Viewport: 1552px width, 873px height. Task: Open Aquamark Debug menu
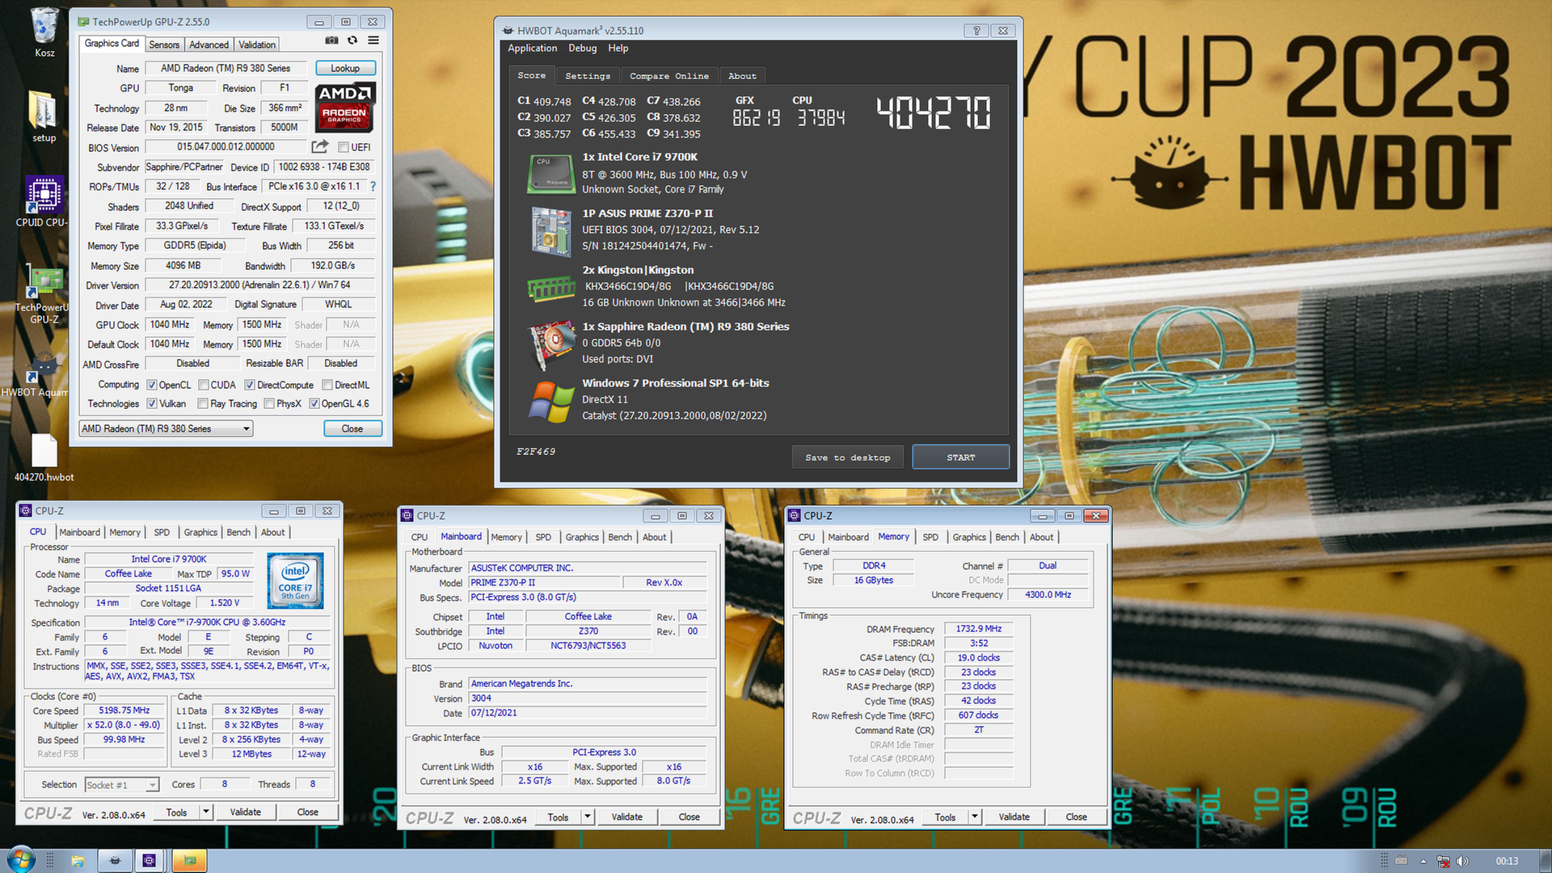pos(582,48)
